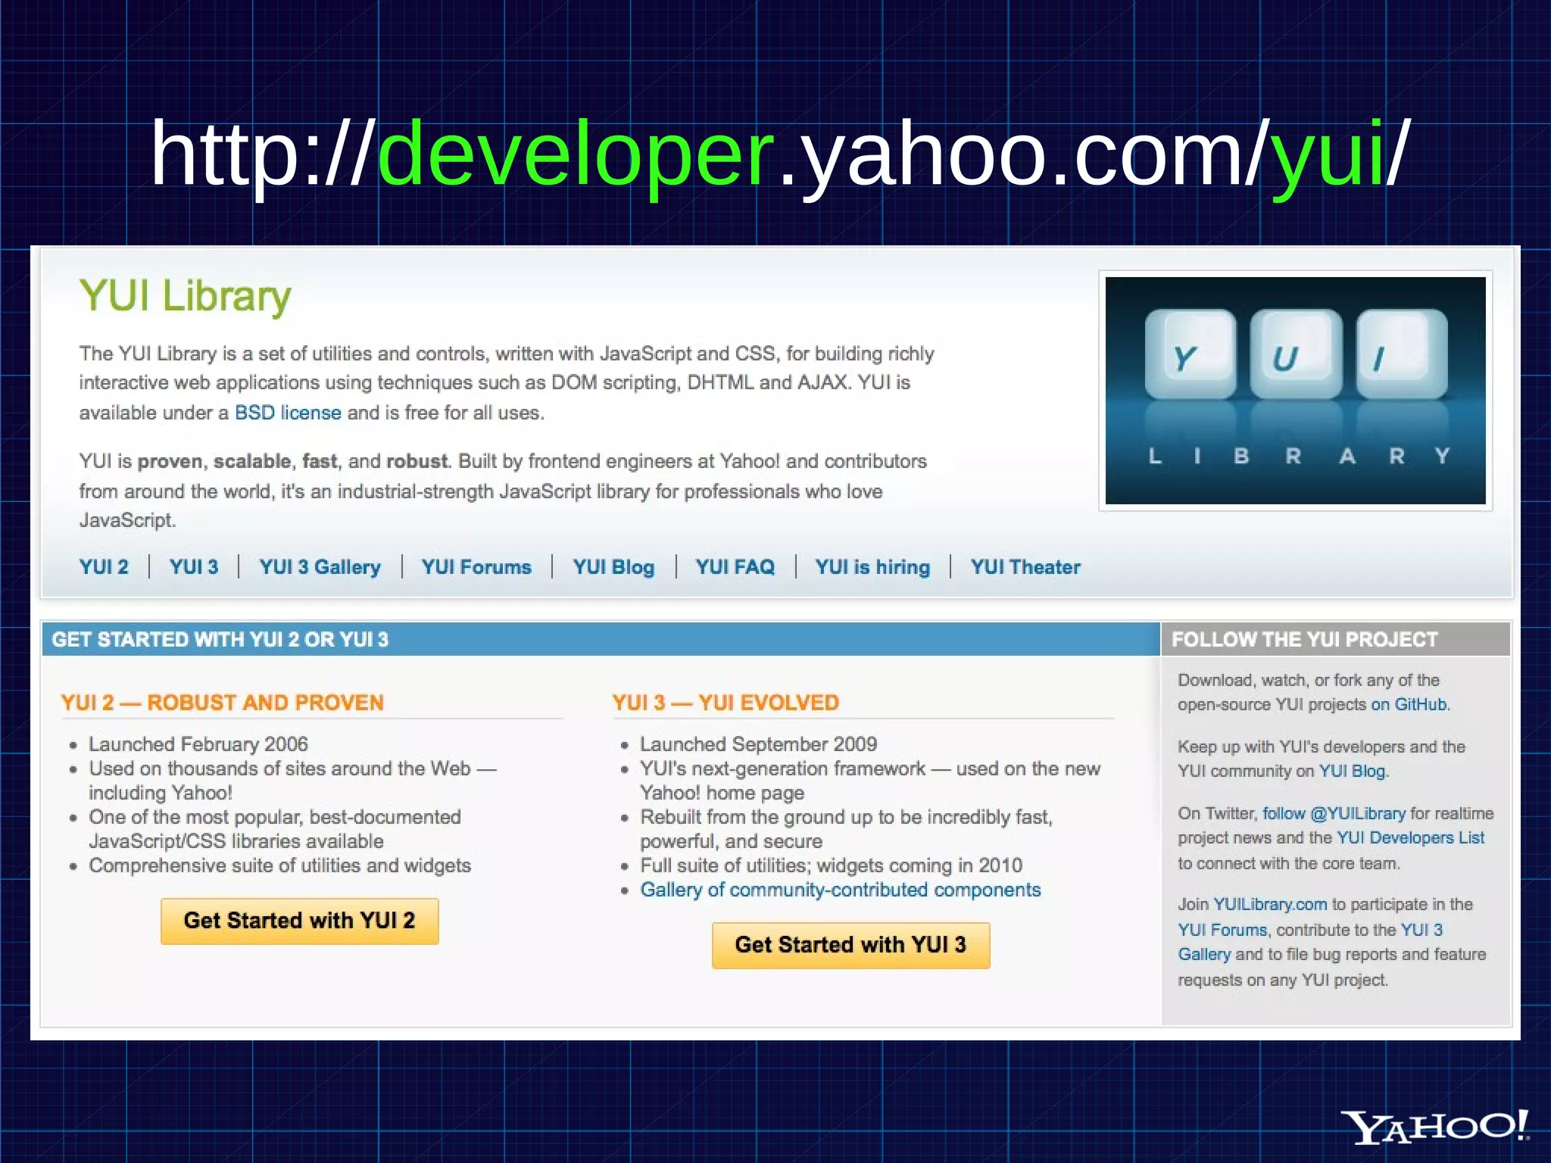Open the YUI 3 Gallery link

tap(320, 567)
